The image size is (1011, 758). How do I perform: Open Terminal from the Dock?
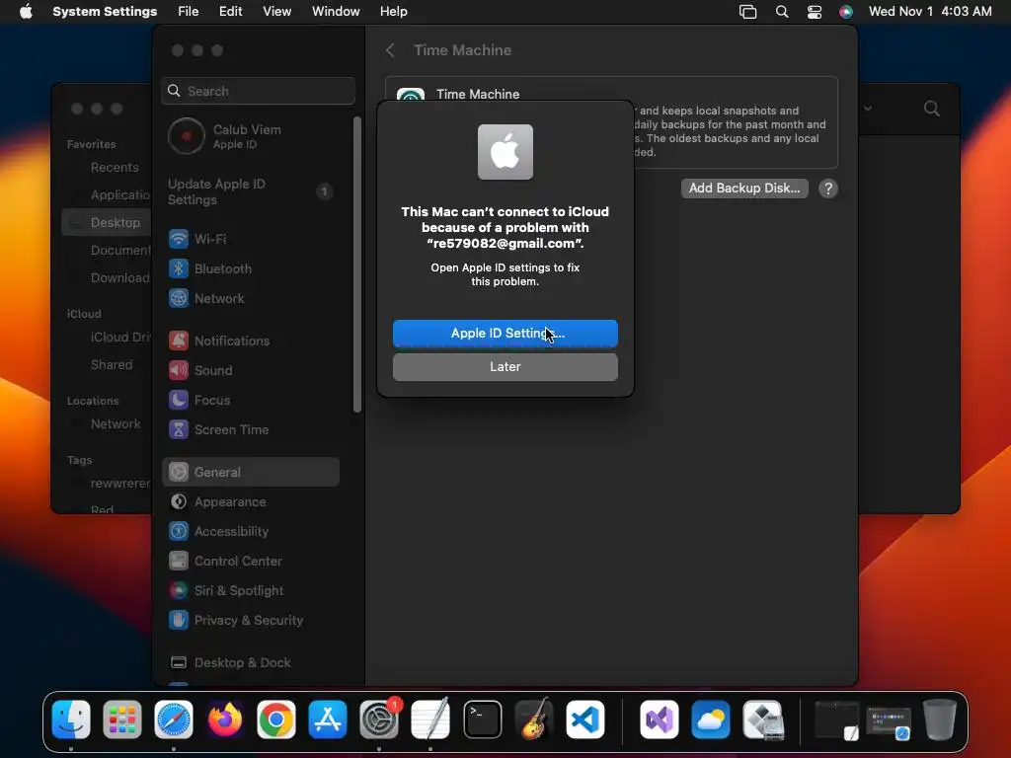[482, 720]
